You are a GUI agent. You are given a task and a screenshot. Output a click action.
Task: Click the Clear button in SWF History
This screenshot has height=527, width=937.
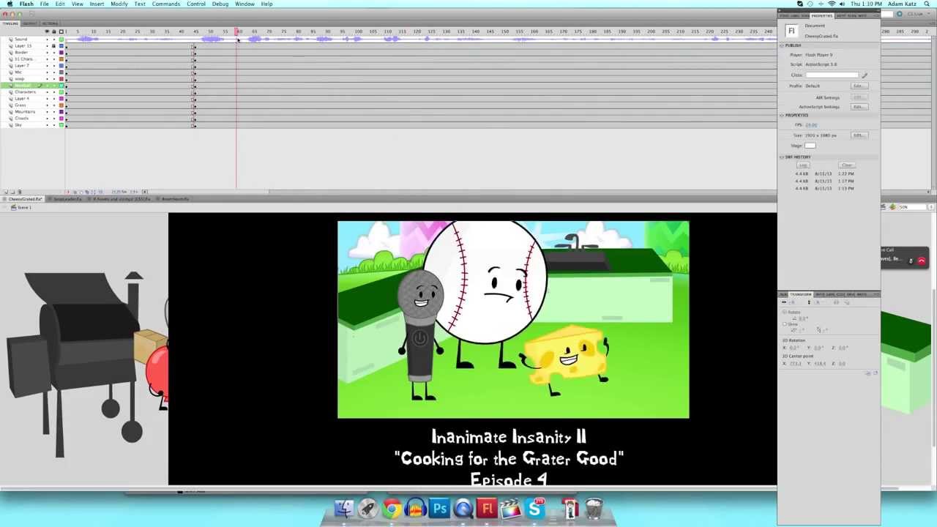[847, 165]
